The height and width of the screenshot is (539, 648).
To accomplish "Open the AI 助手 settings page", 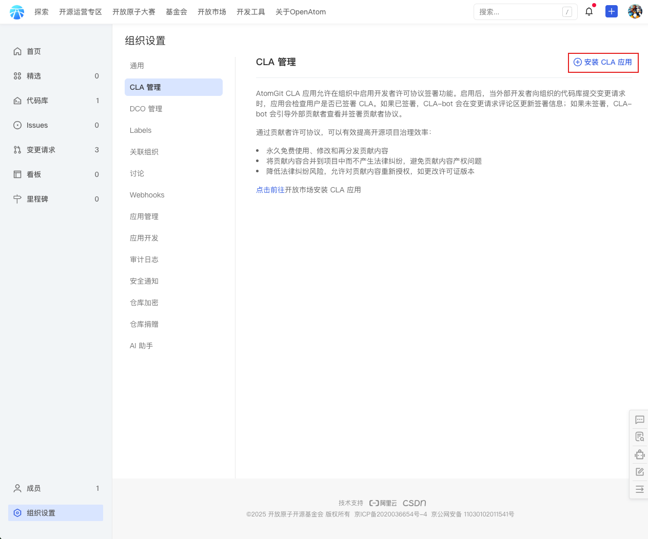I will tap(141, 346).
